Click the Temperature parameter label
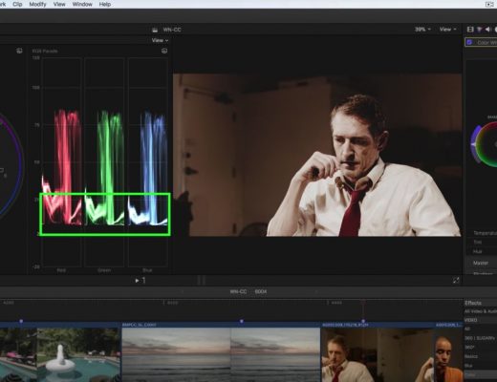This screenshot has height=382, width=497. (485, 233)
